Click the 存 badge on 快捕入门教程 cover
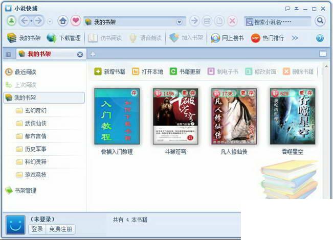The image size is (333, 240). click(134, 93)
